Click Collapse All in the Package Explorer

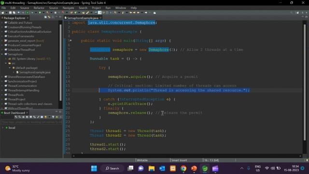tap(45, 17)
